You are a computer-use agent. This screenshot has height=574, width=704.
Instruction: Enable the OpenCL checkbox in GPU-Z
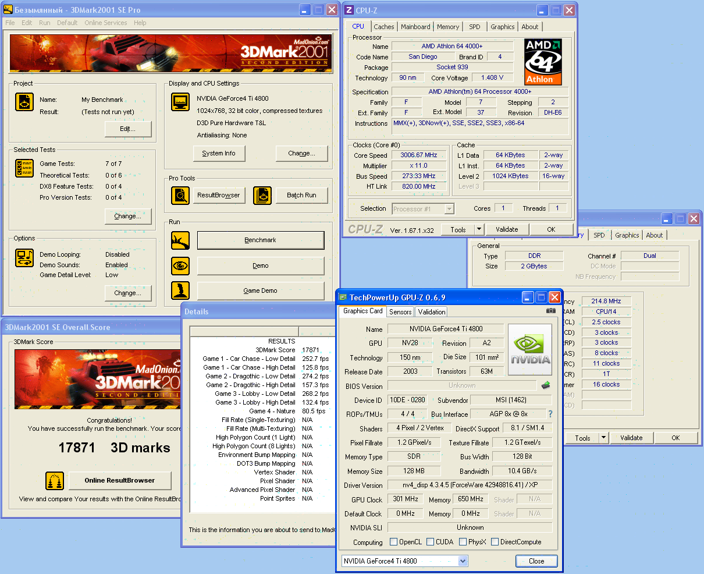coord(394,542)
